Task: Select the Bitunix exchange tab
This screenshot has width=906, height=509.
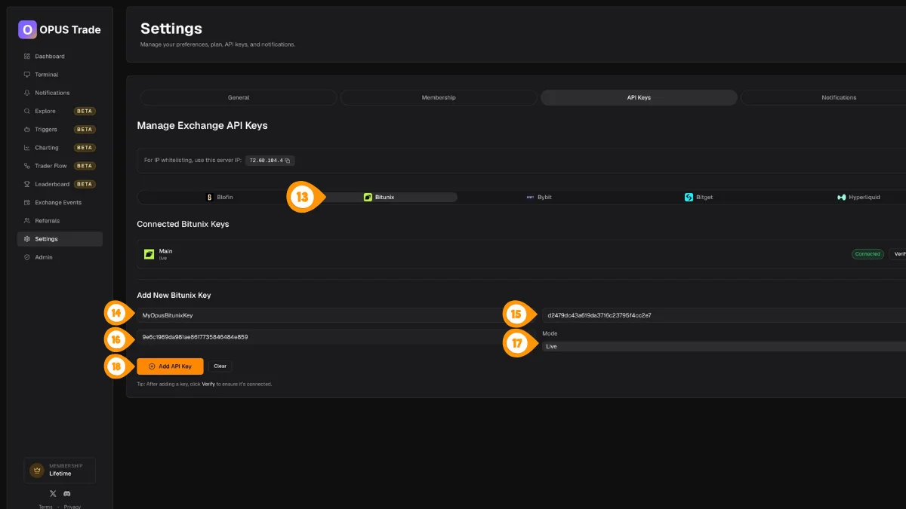Action: coord(378,197)
